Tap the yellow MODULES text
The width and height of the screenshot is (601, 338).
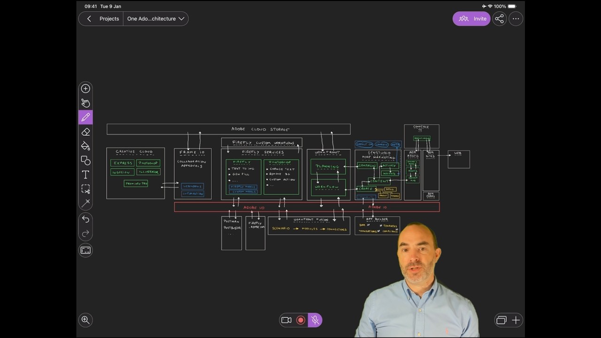click(310, 229)
